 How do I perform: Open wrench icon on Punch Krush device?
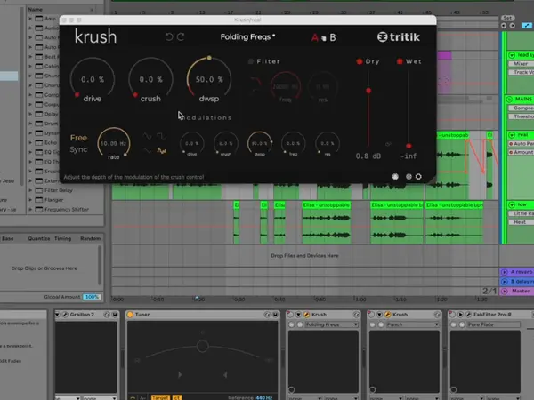coord(387,315)
